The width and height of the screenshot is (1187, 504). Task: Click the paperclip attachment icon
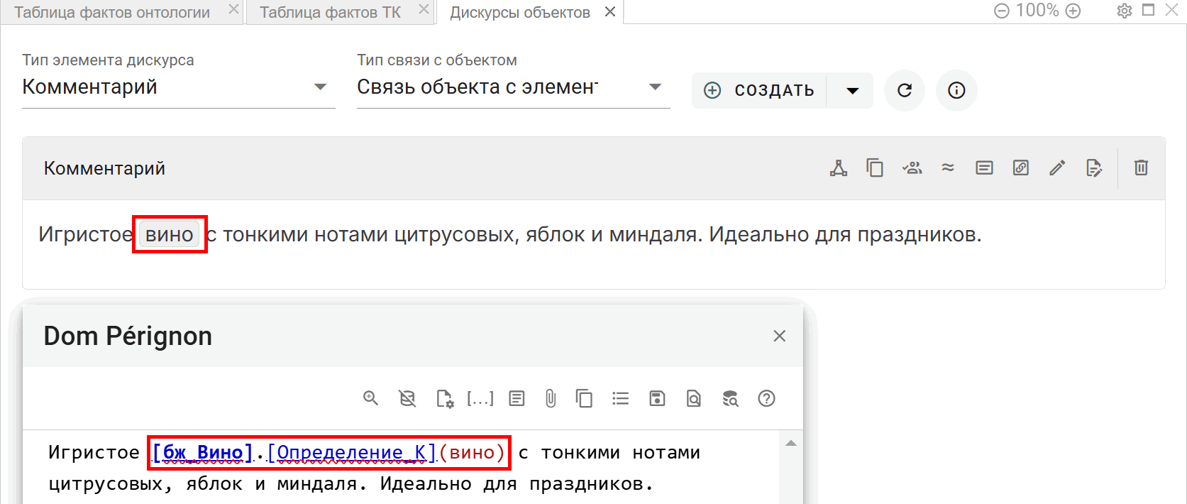[551, 398]
